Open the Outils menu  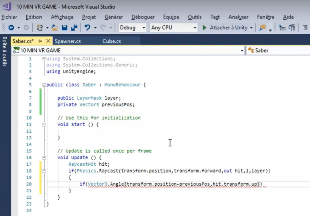pos(195,17)
